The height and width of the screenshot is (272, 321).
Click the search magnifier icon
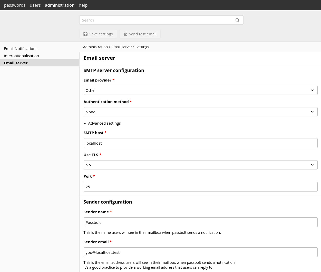[237, 20]
